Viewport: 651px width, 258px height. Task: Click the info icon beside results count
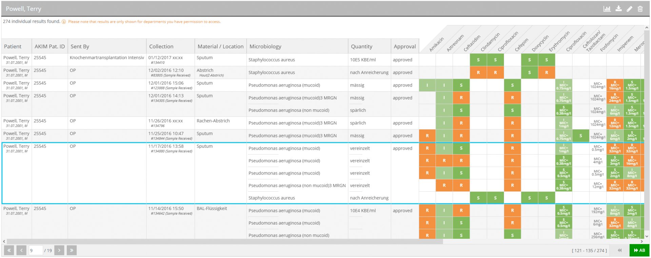pos(64,22)
